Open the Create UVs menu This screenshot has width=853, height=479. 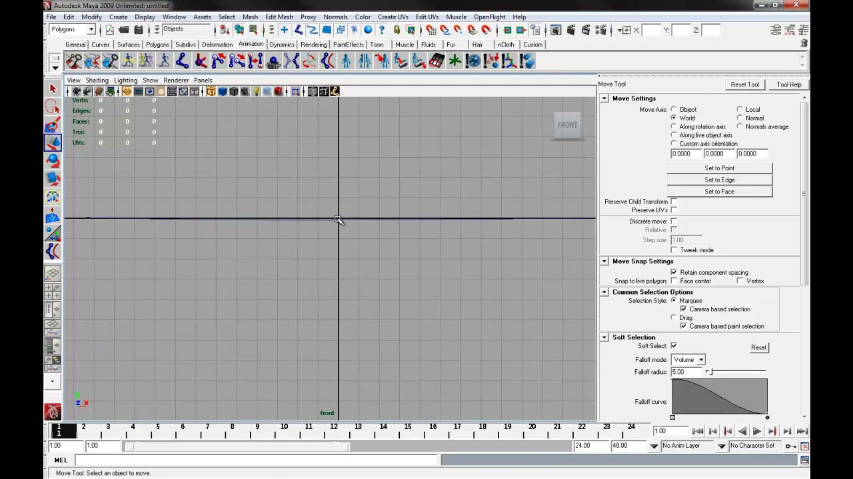393,17
